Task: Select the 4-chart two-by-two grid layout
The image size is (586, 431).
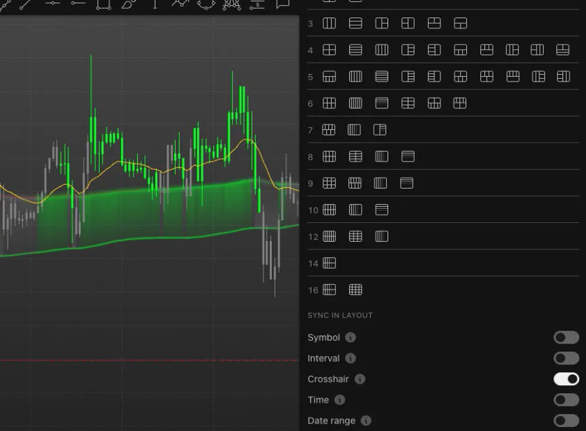Action: click(329, 50)
